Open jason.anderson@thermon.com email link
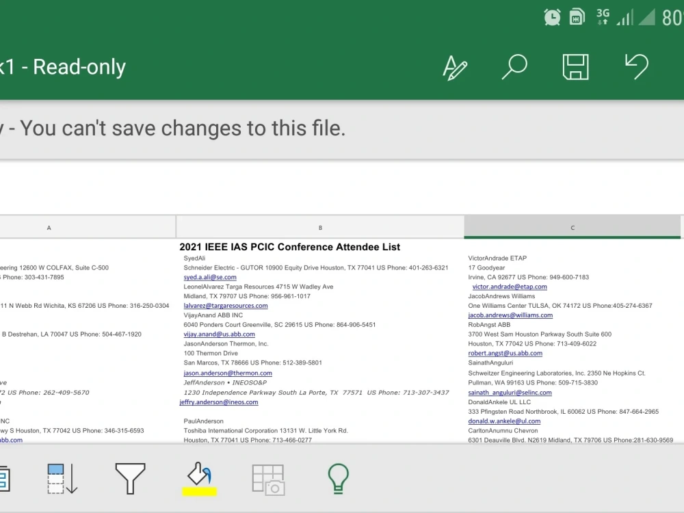684x513 pixels. click(228, 373)
